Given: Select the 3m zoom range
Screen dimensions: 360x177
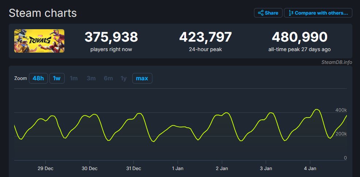Looking at the screenshot, I should 91,78.
